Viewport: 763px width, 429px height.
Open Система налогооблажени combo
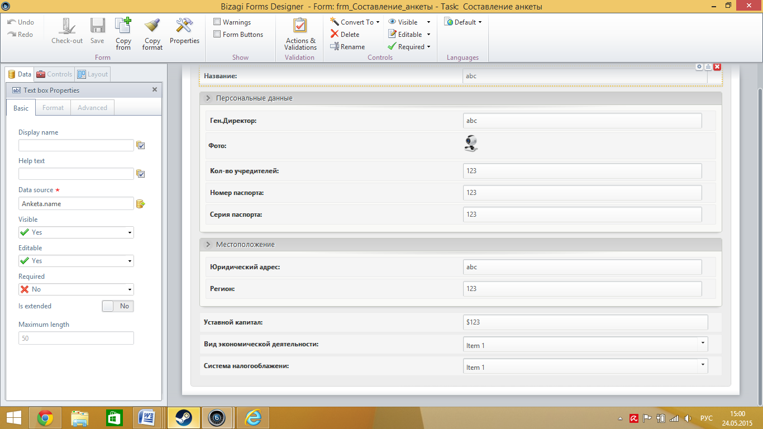click(x=585, y=366)
